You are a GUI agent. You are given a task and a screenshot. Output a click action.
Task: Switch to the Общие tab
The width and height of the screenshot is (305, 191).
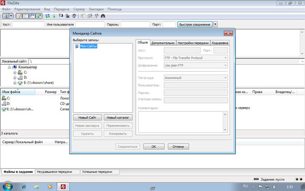pos(143,42)
